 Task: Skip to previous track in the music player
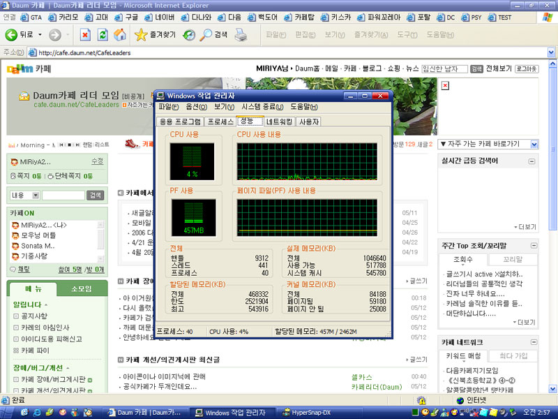[61, 145]
